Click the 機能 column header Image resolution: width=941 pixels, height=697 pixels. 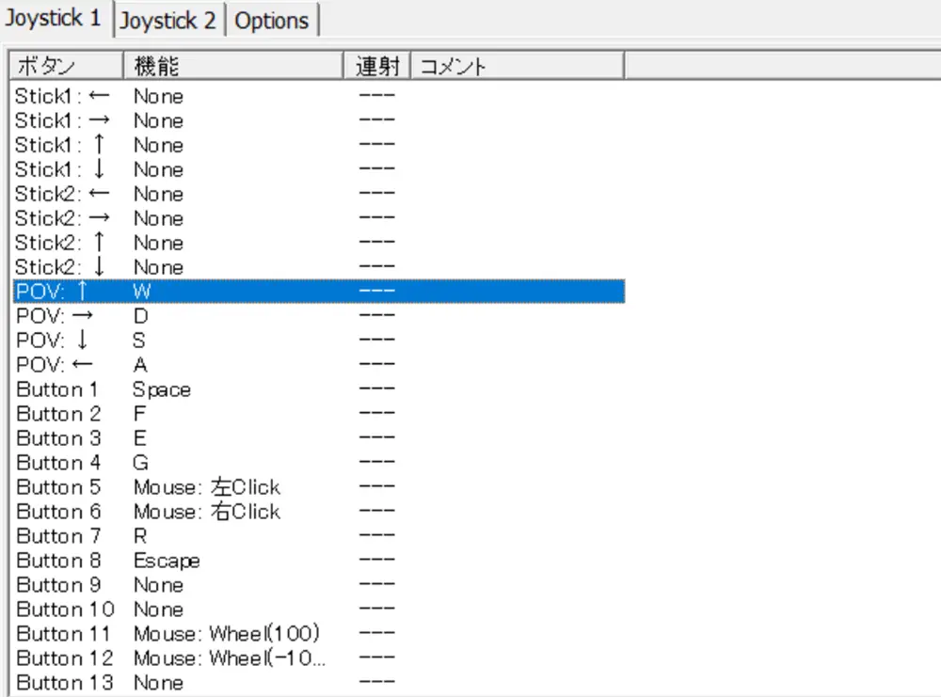[233, 66]
